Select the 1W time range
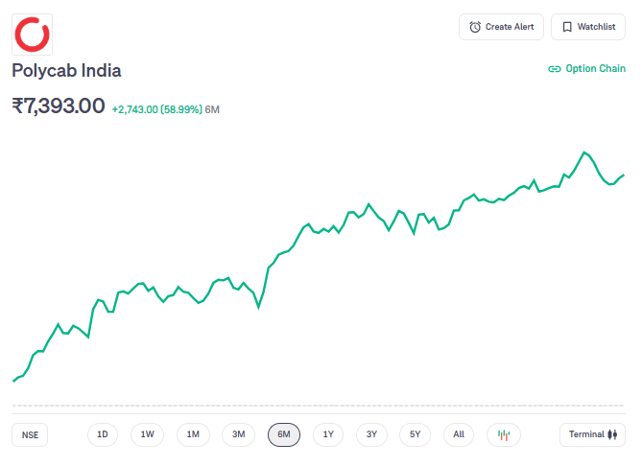 tap(148, 434)
